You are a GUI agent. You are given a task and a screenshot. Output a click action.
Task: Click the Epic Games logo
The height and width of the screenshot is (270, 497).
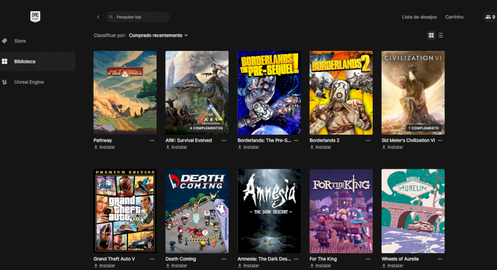pyautogui.click(x=35, y=17)
